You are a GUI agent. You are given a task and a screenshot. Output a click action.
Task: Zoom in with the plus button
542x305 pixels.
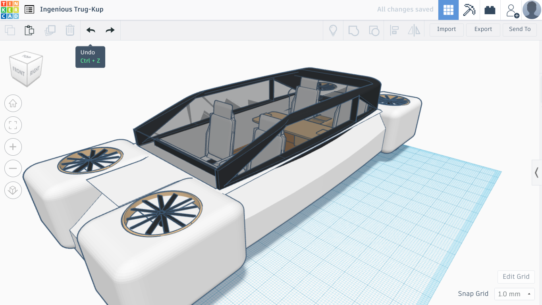pyautogui.click(x=13, y=147)
